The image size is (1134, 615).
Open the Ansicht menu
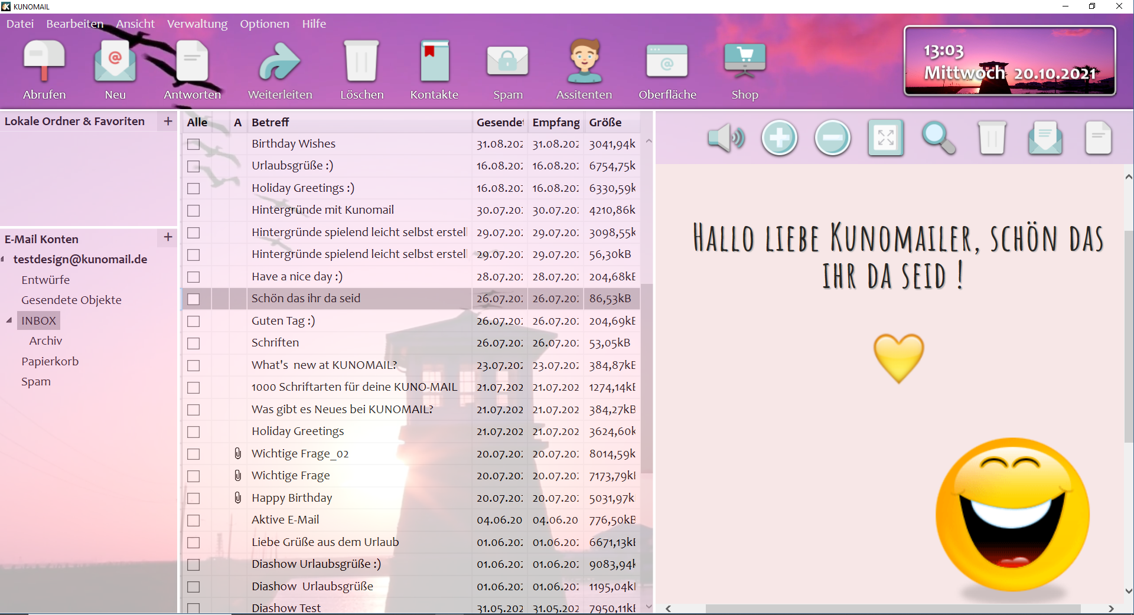135,24
